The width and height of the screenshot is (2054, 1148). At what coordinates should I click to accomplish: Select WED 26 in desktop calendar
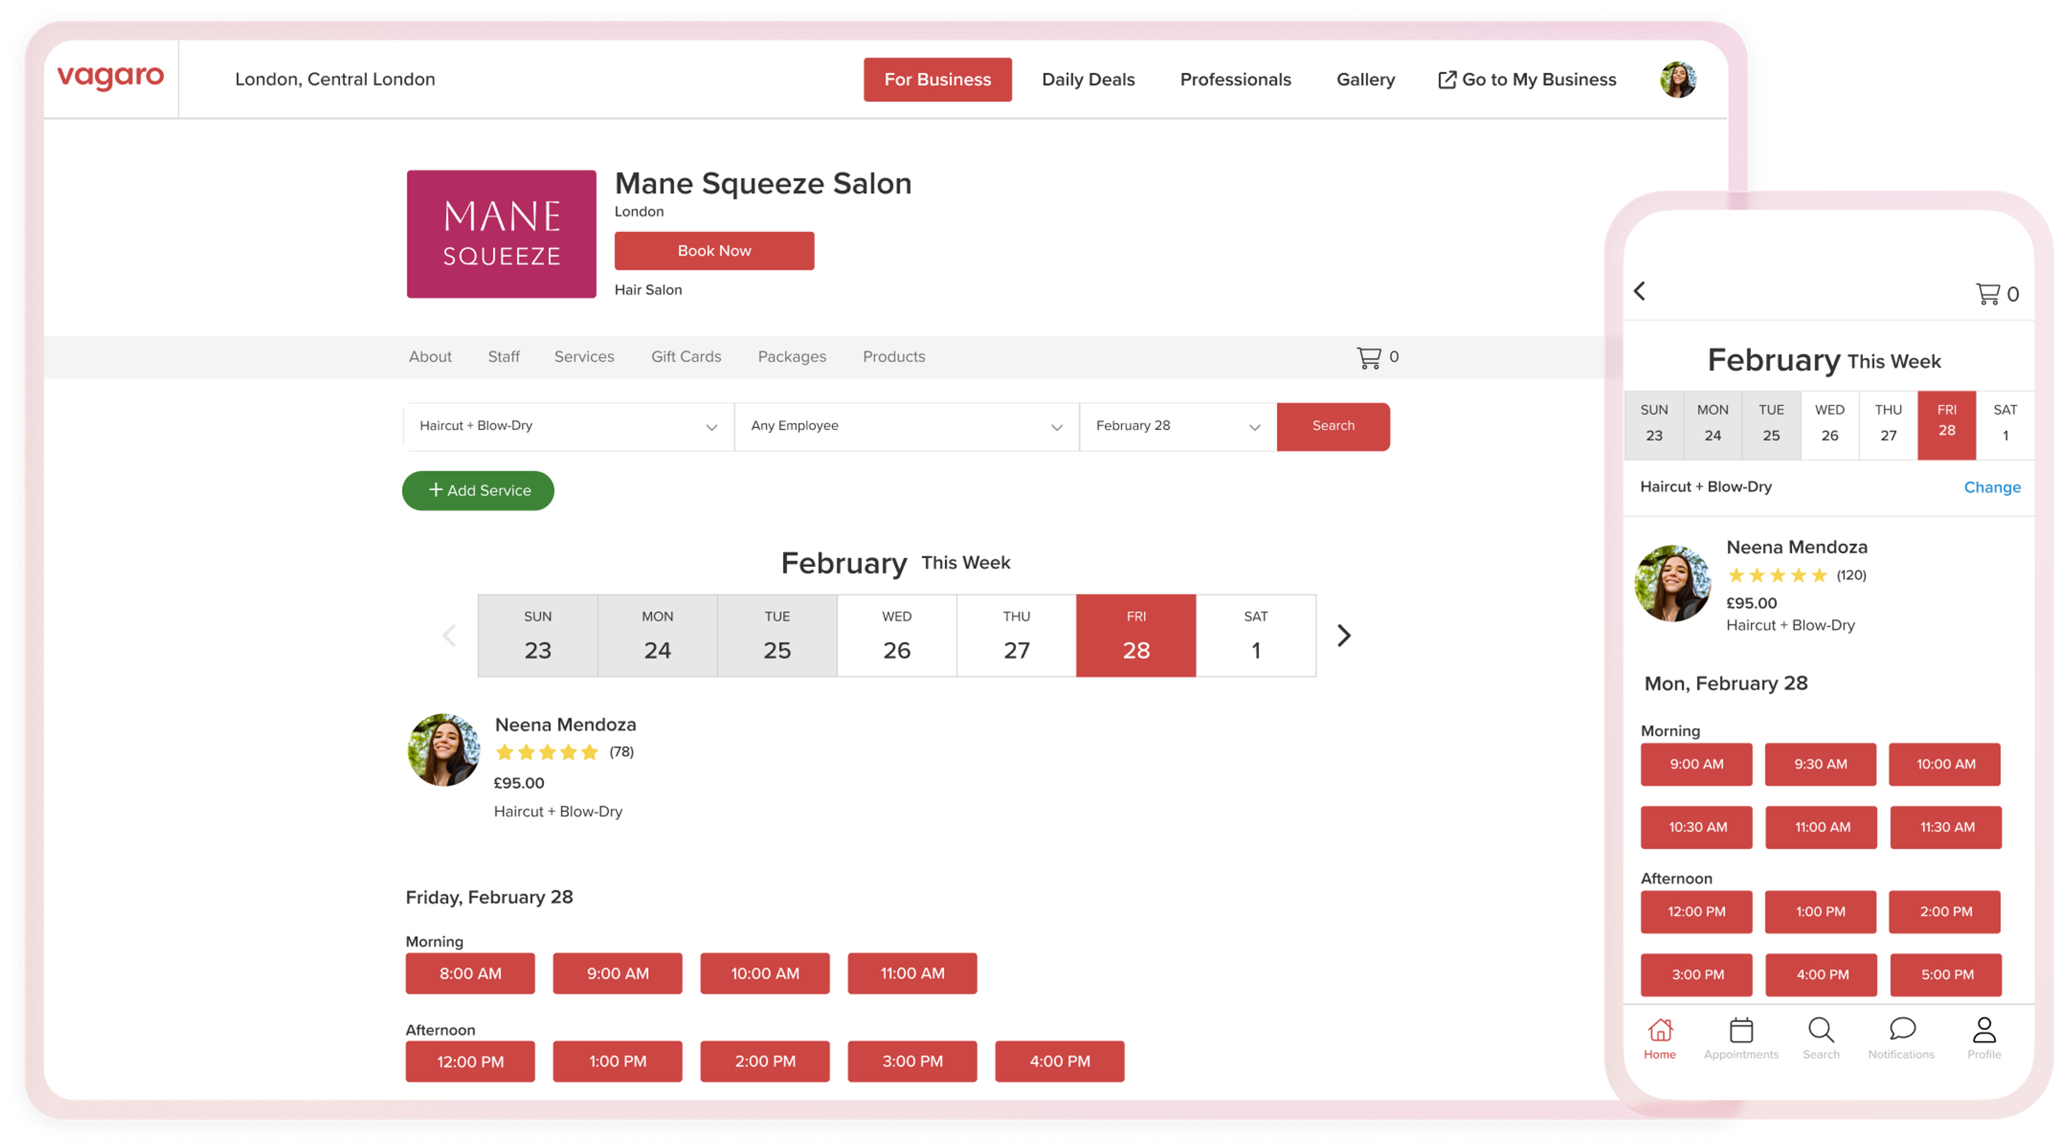(x=896, y=635)
